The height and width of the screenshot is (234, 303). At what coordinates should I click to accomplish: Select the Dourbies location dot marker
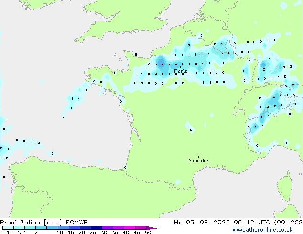coord(198,157)
